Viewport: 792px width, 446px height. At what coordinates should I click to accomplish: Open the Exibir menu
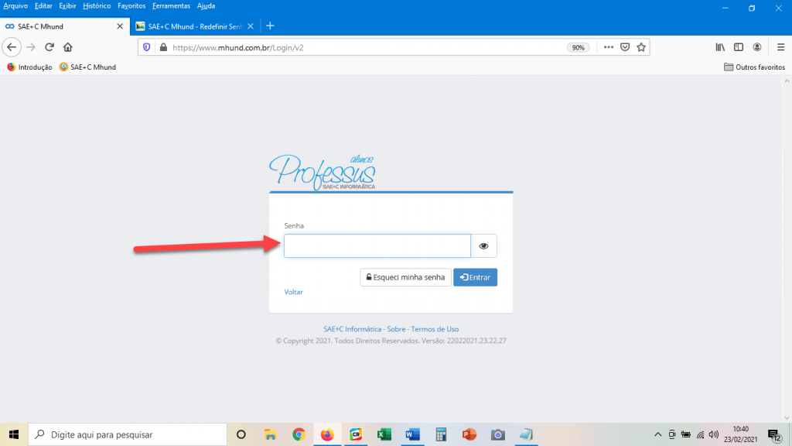tap(67, 6)
